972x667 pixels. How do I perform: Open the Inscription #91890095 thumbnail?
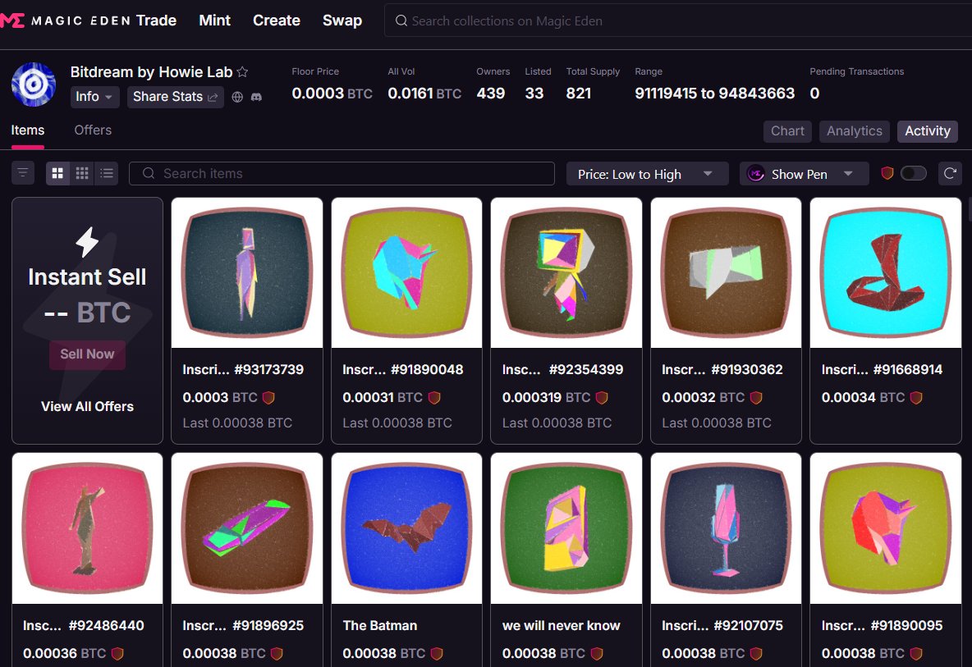coord(886,528)
